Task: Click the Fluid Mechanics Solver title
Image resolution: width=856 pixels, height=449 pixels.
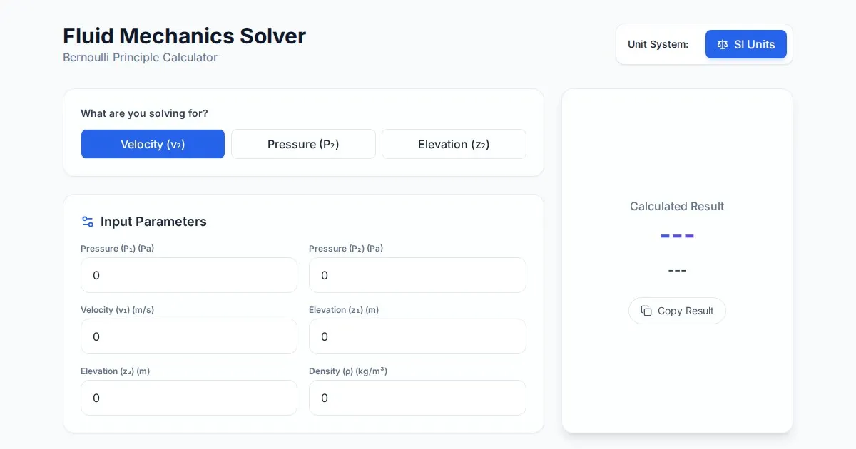Action: [x=184, y=36]
